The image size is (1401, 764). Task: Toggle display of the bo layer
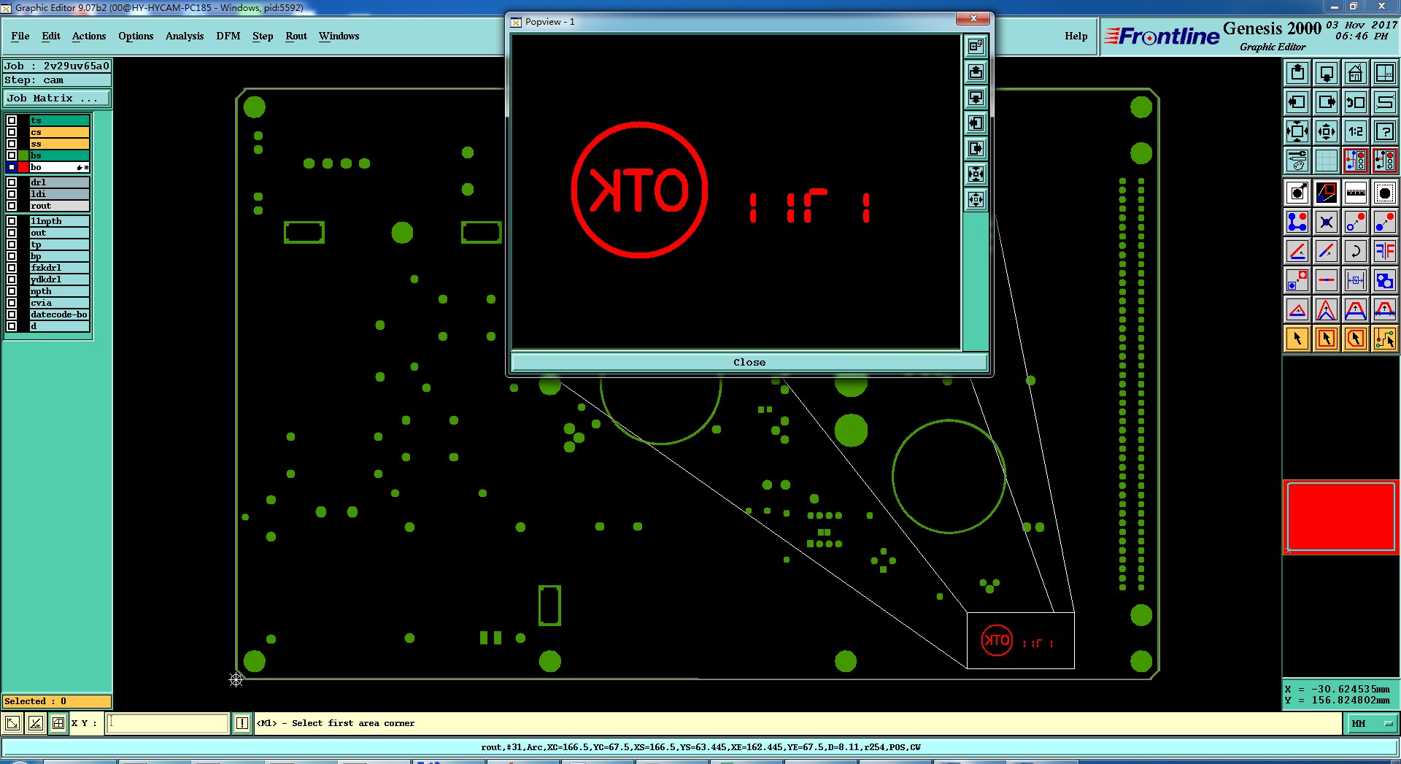click(12, 167)
